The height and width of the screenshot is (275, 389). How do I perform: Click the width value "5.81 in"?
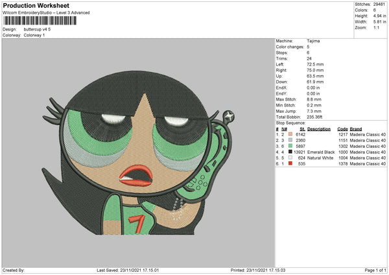pos(380,22)
